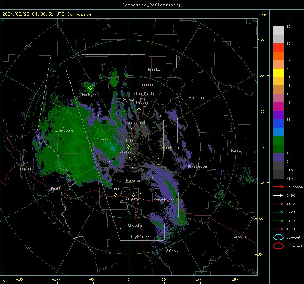Click the red forecast ellipse icon
304x284 pixels.
click(278, 246)
